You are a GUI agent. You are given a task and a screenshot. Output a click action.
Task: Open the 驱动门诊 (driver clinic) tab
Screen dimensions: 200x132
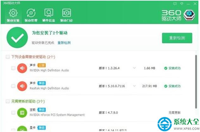click(66, 15)
